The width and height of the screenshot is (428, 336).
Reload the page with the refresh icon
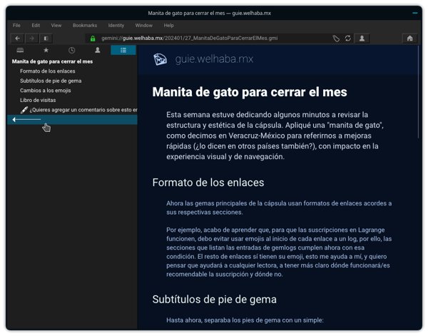[x=348, y=39]
